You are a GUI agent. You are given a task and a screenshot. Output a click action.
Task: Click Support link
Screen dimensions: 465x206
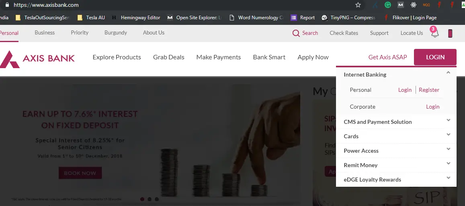pyautogui.click(x=379, y=33)
